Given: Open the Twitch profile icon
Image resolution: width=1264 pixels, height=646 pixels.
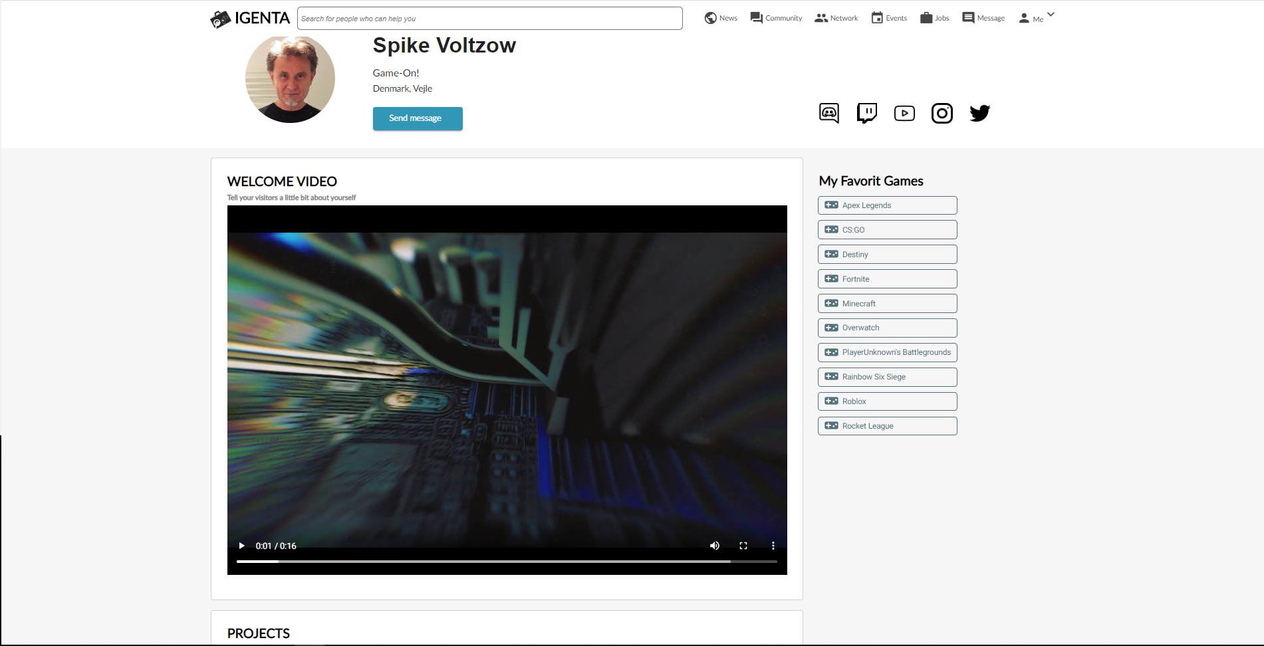Looking at the screenshot, I should coord(866,113).
